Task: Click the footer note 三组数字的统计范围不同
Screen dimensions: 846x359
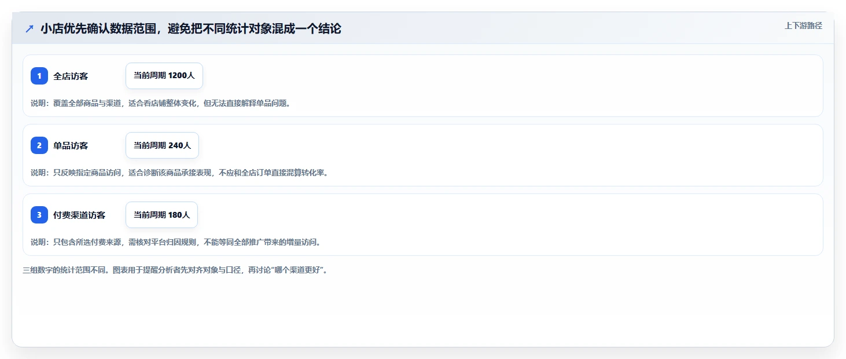Action: (176, 270)
